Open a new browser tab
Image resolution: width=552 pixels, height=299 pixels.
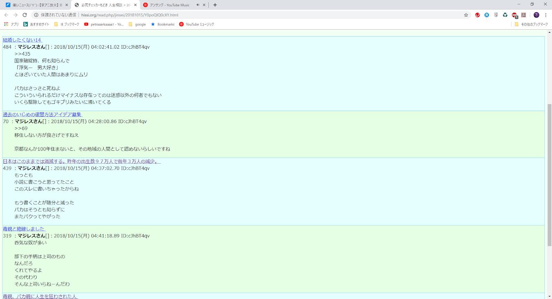tap(215, 5)
